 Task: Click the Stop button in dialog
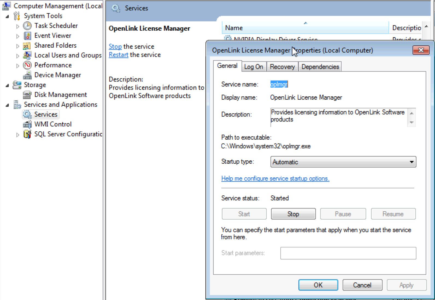pos(293,214)
